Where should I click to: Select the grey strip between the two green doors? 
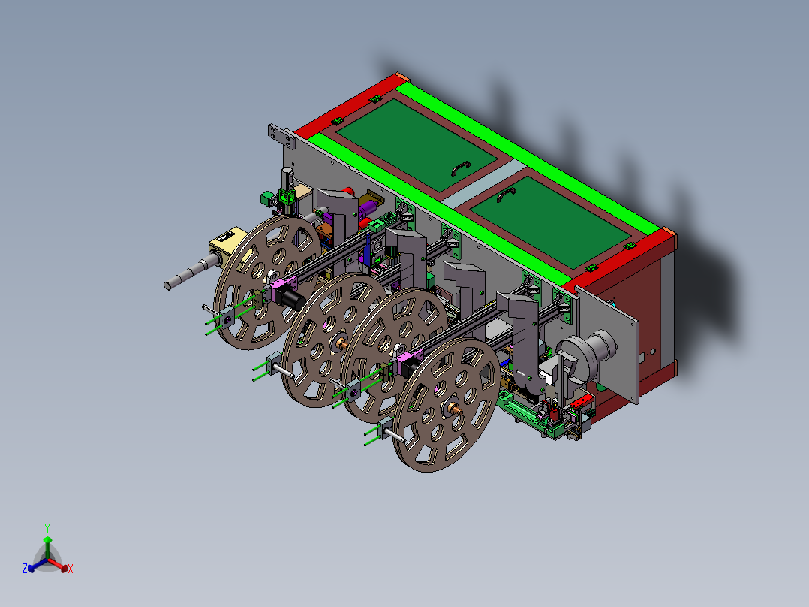[x=483, y=184]
